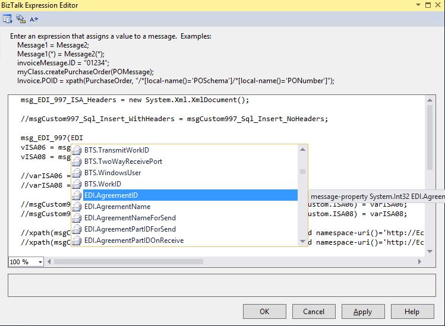445x326 pixels.
Task: Click the completion list scrollbar thumb
Action: click(x=302, y=172)
